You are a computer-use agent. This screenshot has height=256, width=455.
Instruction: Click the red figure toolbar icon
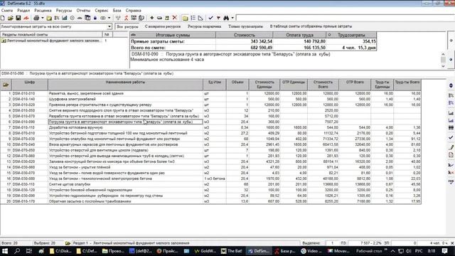pos(126,18)
